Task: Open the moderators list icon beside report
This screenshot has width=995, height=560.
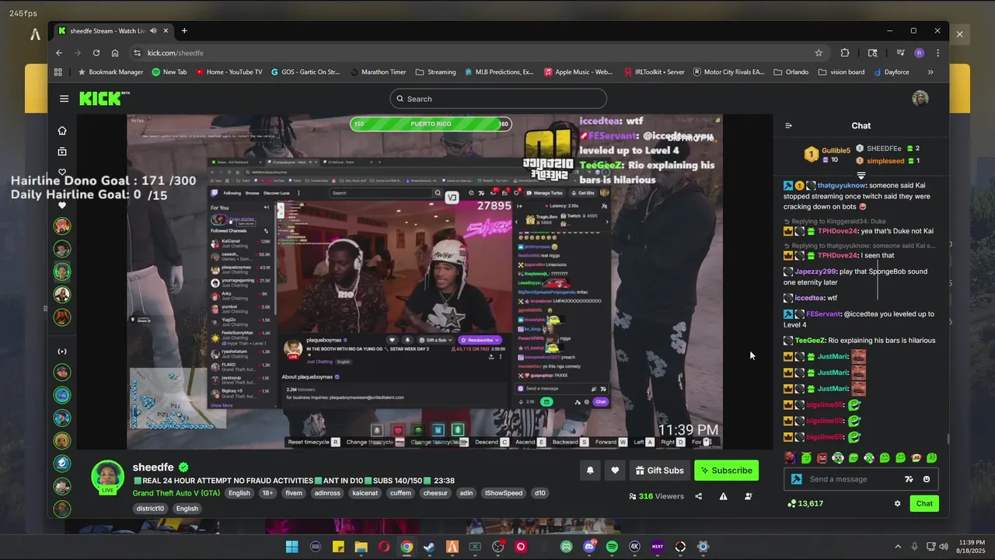Action: pyautogui.click(x=748, y=496)
